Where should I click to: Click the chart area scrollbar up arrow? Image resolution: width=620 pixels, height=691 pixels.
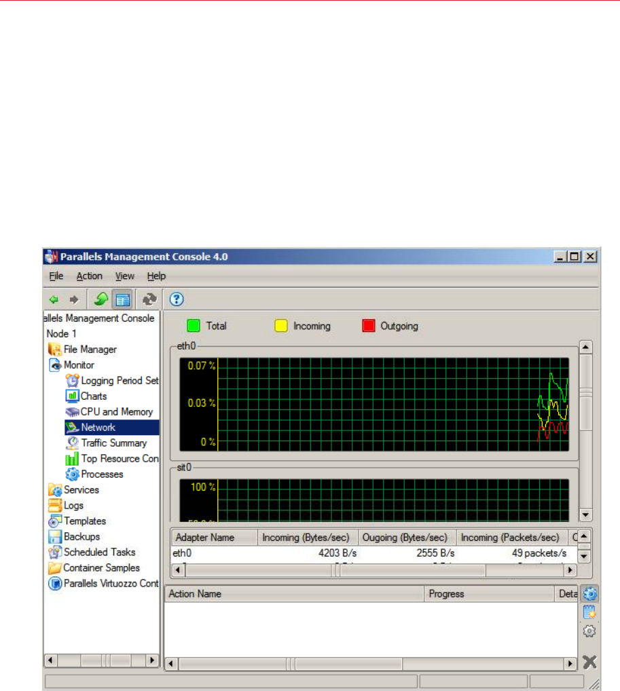[585, 348]
